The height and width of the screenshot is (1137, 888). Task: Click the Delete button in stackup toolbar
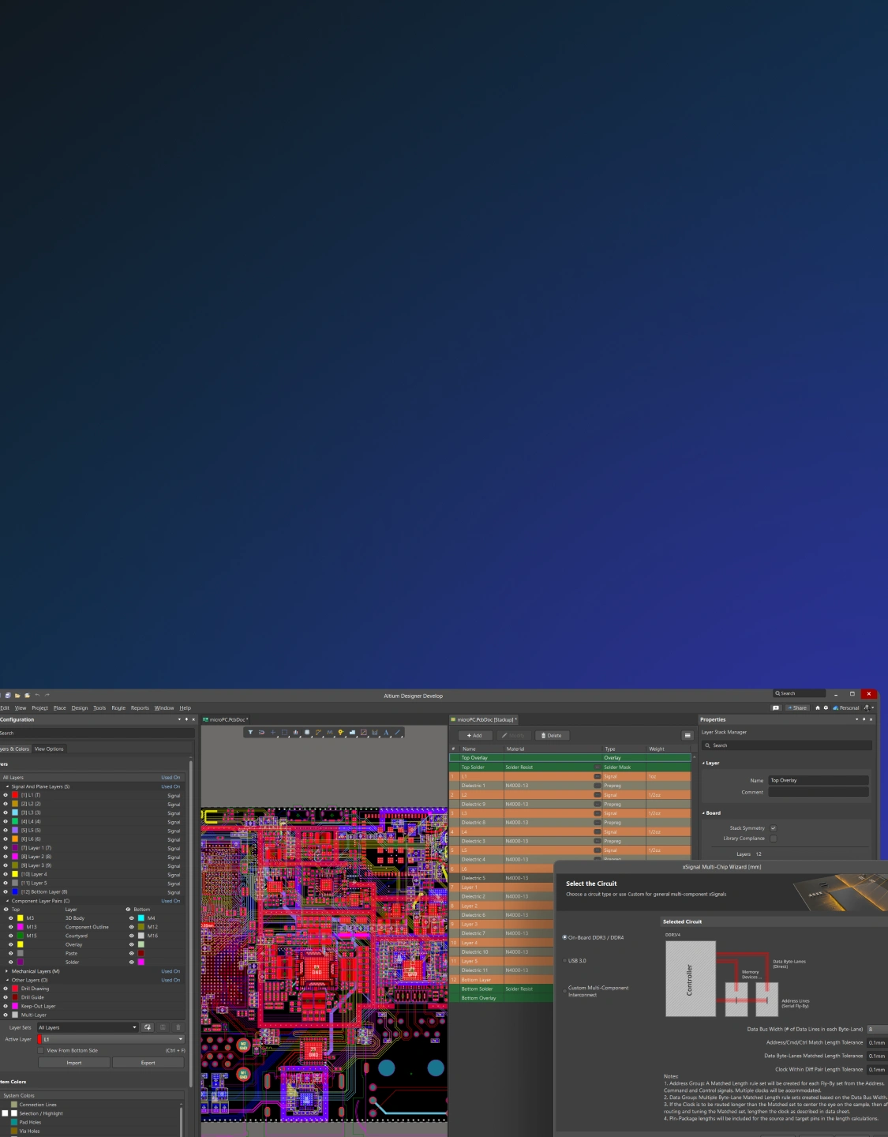pyautogui.click(x=552, y=735)
